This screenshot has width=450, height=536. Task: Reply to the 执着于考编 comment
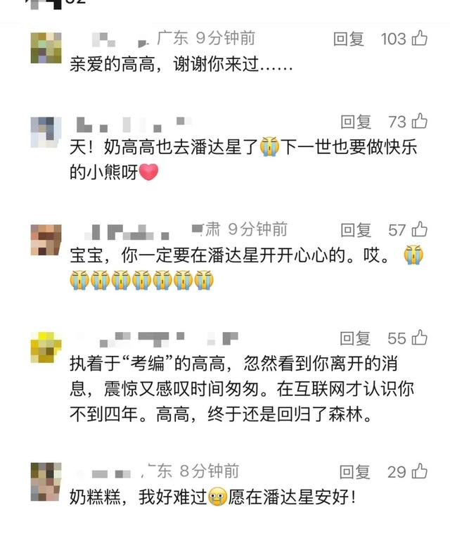(x=355, y=338)
